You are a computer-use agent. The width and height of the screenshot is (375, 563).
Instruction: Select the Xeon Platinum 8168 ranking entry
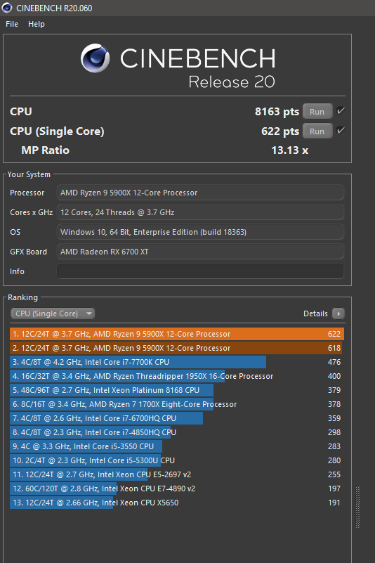[177, 390]
